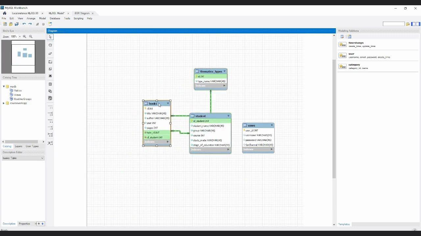The width and height of the screenshot is (421, 236).
Task: Expand Indexes section of users table
Action: click(x=272, y=149)
